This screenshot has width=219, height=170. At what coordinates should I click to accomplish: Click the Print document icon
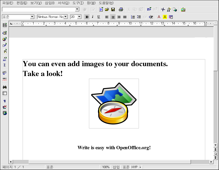click(x=121, y=10)
